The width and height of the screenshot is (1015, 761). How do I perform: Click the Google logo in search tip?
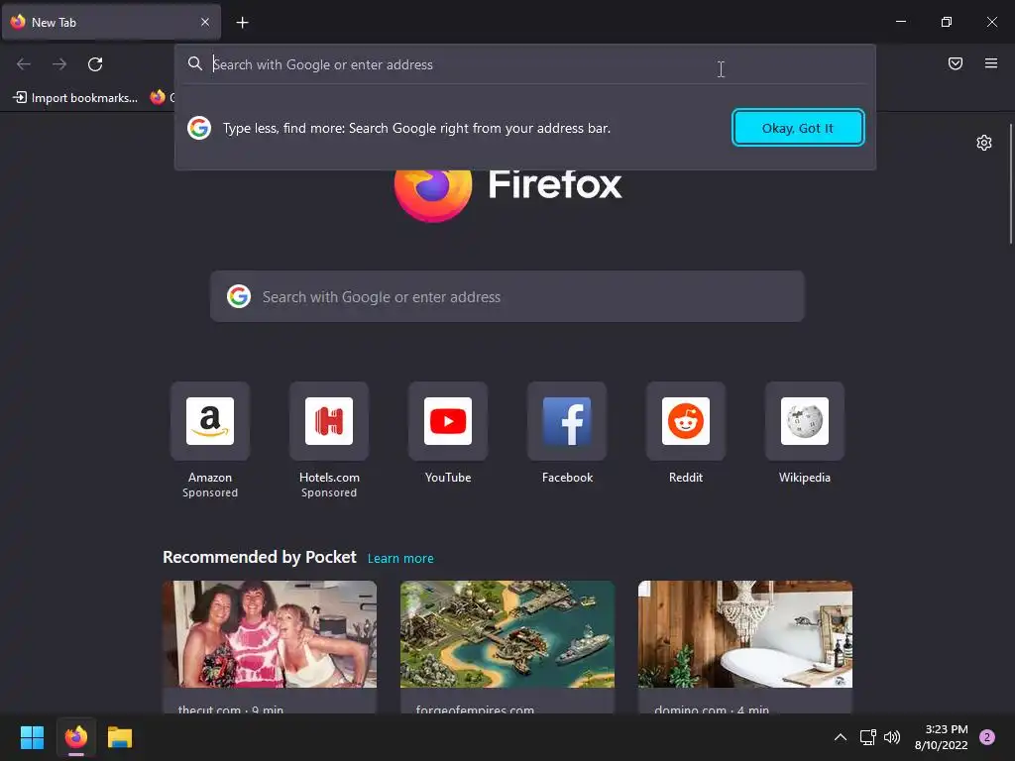(x=199, y=128)
